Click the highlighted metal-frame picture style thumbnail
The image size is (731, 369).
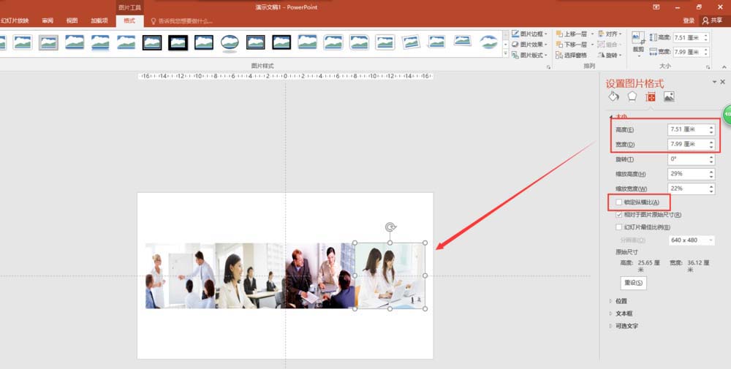click(48, 42)
